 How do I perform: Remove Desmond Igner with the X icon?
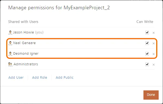153,54
